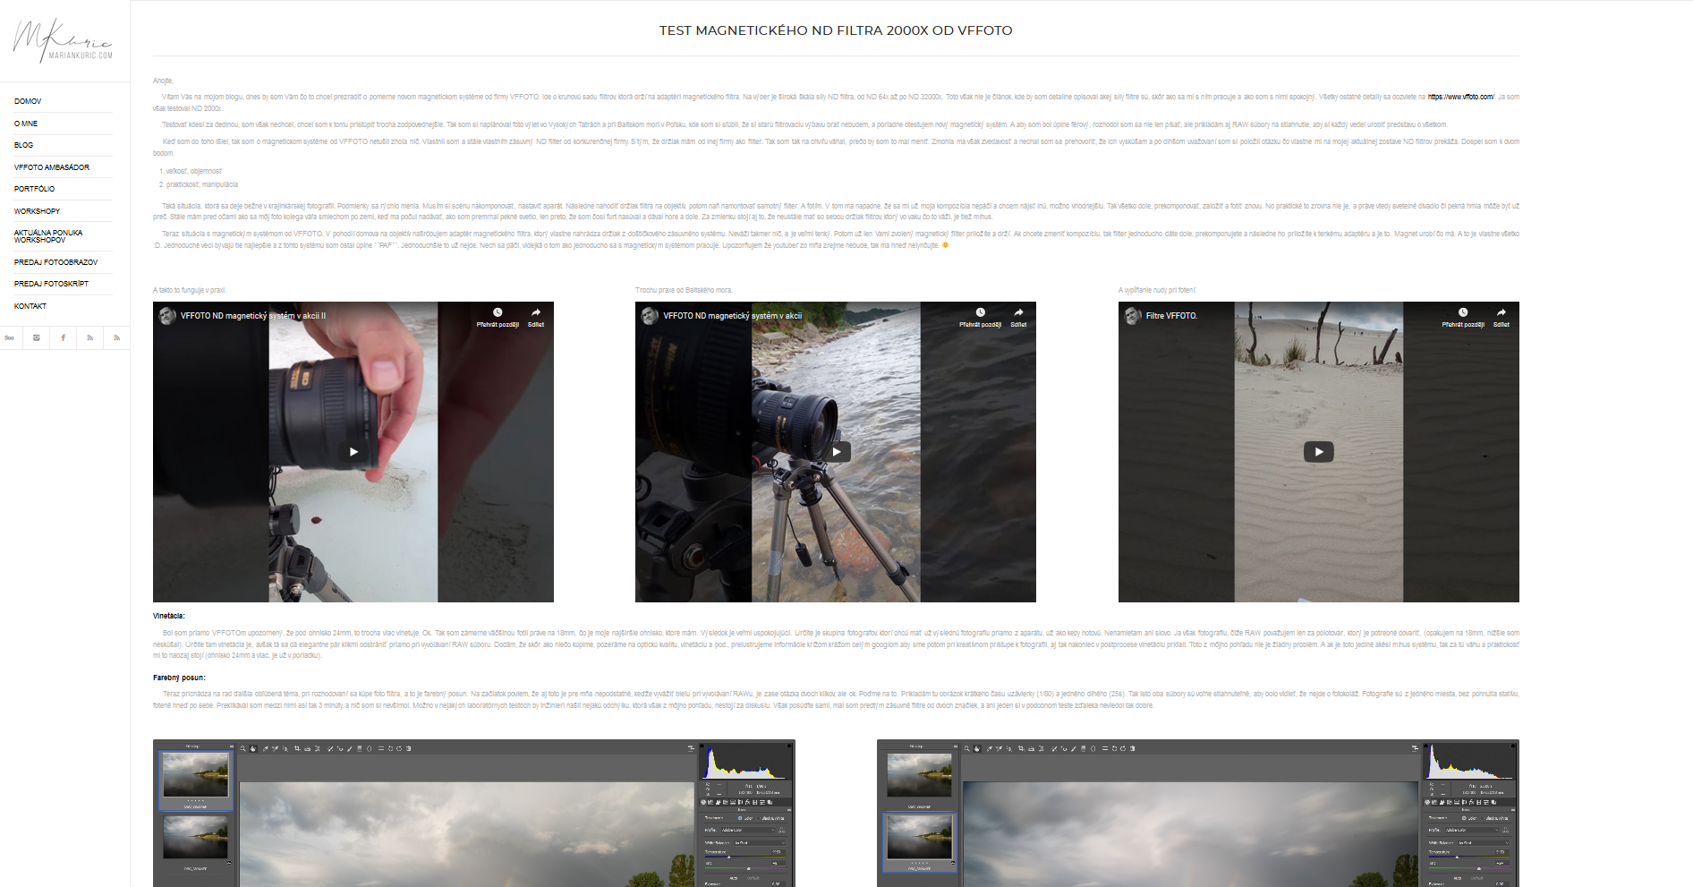
Task: Click the last RSS icon in social row
Action: coord(116,337)
